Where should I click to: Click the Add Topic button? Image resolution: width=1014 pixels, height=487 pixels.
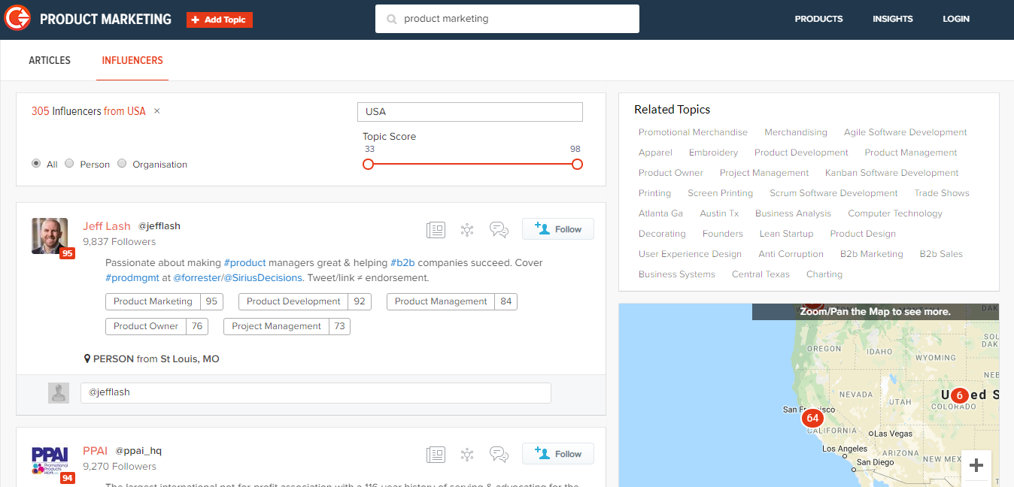point(220,20)
